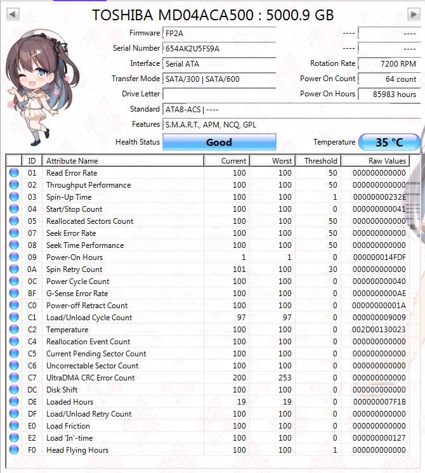This screenshot has width=425, height=473.
Task: Select the Spin-Up Time raw value 0000000232E
Action: [379, 197]
